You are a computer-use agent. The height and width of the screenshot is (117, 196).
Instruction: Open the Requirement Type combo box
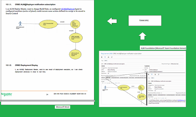(x=177, y=64)
